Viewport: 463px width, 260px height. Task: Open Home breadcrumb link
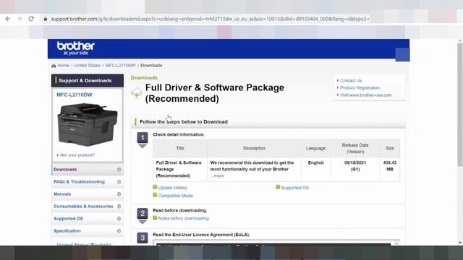(x=63, y=66)
